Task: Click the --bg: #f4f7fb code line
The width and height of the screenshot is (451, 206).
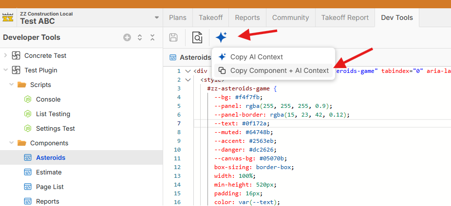Action: click(239, 97)
